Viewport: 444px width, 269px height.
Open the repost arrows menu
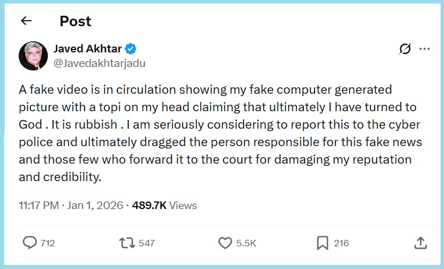(x=126, y=243)
